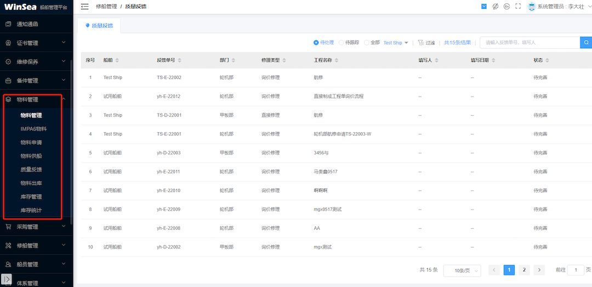The height and width of the screenshot is (287, 592).
Task: Click pagination page 1 button
Action: [x=509, y=269]
